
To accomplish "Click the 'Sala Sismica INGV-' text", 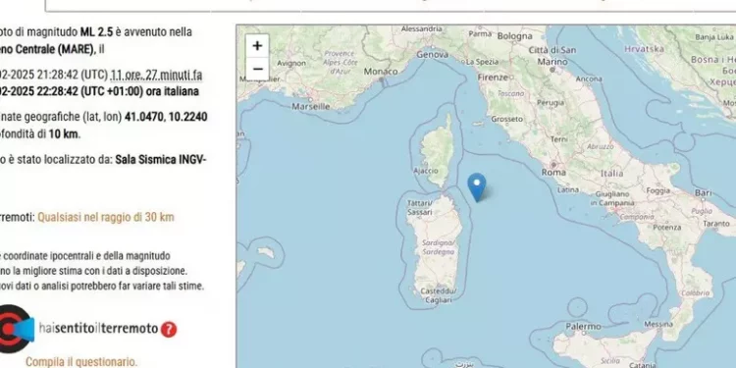I will coord(161,160).
